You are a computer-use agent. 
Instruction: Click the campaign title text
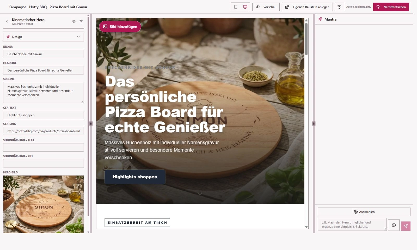(48, 7)
